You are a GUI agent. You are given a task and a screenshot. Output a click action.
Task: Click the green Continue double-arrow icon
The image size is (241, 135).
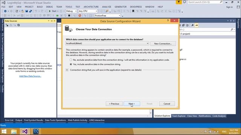click(57, 16)
